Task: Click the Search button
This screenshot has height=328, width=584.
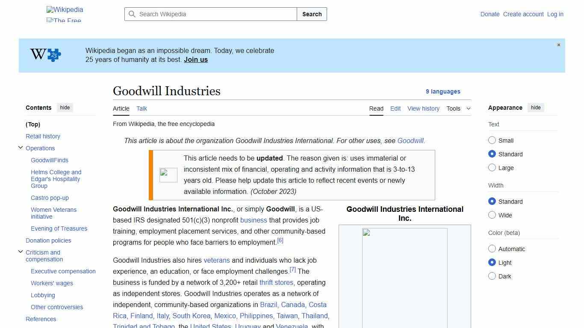Action: (x=312, y=14)
